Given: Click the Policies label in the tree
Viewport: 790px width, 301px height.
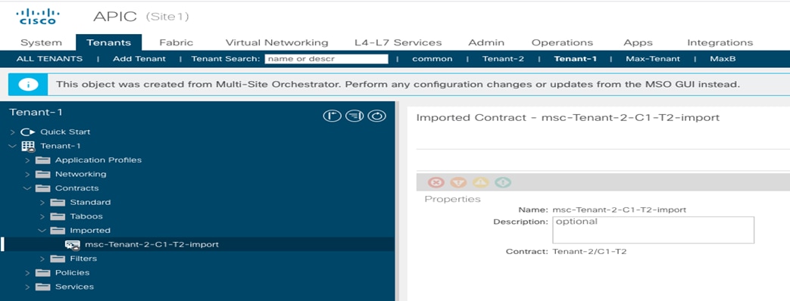Looking at the screenshot, I should coord(72,273).
